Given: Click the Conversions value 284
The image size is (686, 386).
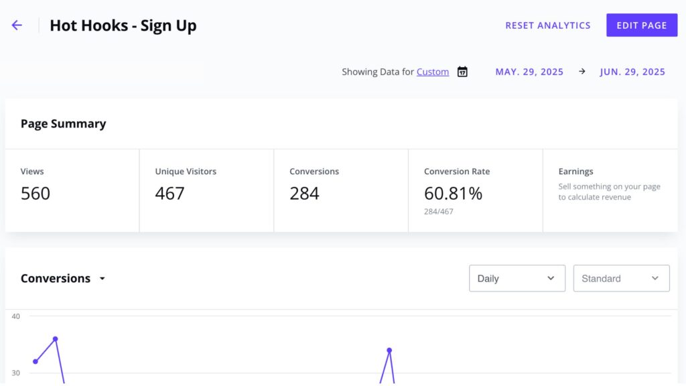Looking at the screenshot, I should pos(305,194).
